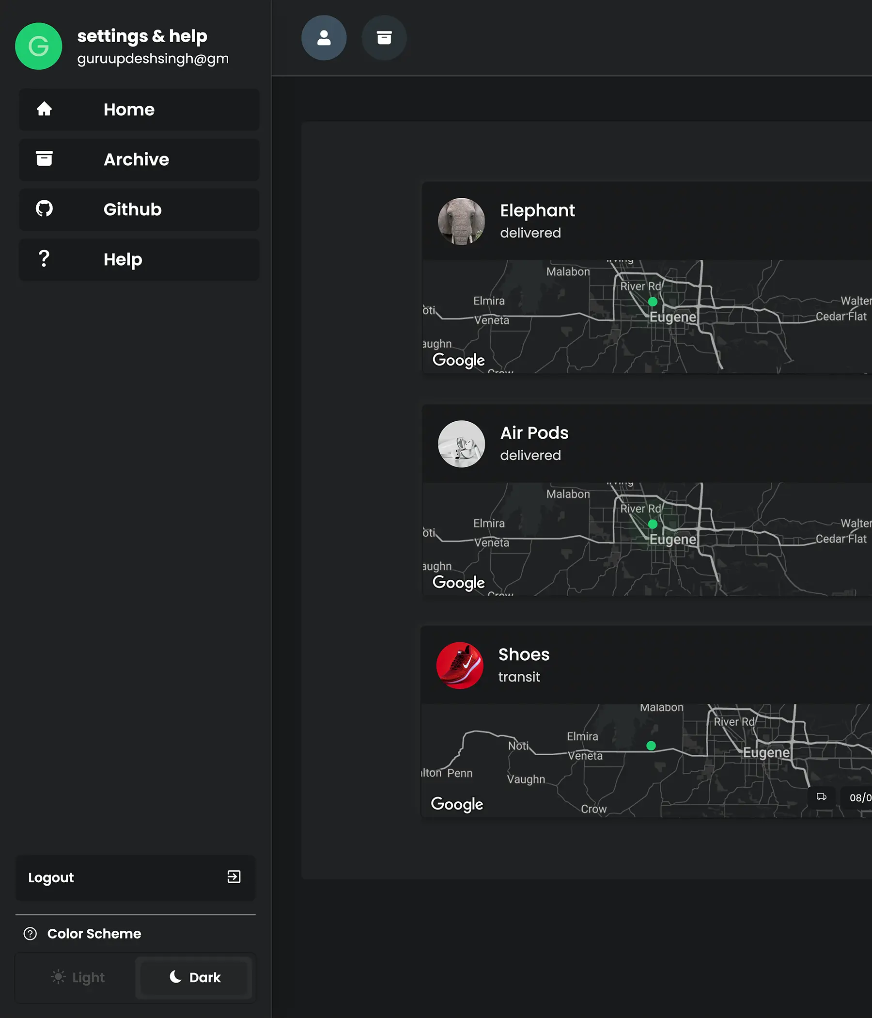
Task: Open the Home menu item
Action: pyautogui.click(x=139, y=110)
